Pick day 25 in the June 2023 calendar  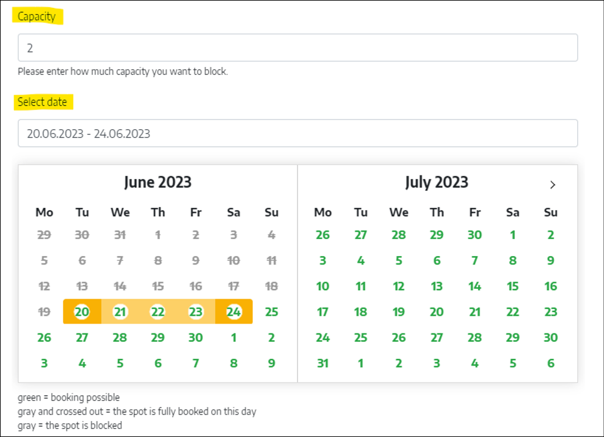pos(272,312)
